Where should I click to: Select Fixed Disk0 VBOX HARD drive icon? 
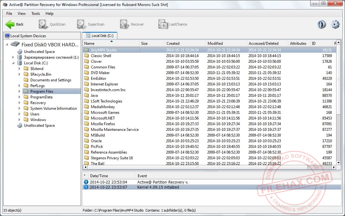15,44
